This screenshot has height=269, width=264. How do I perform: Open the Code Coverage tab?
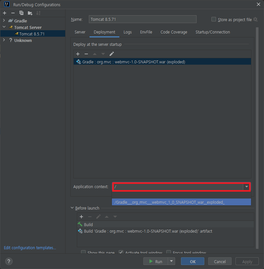174,32
